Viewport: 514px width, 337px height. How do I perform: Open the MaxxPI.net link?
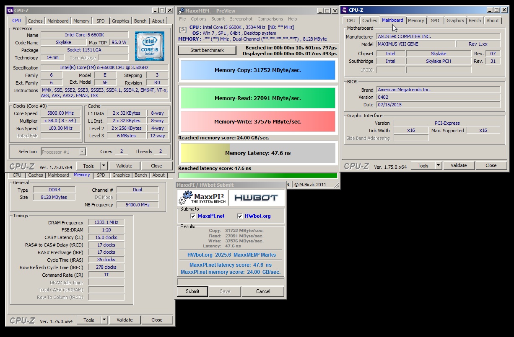coord(211,216)
